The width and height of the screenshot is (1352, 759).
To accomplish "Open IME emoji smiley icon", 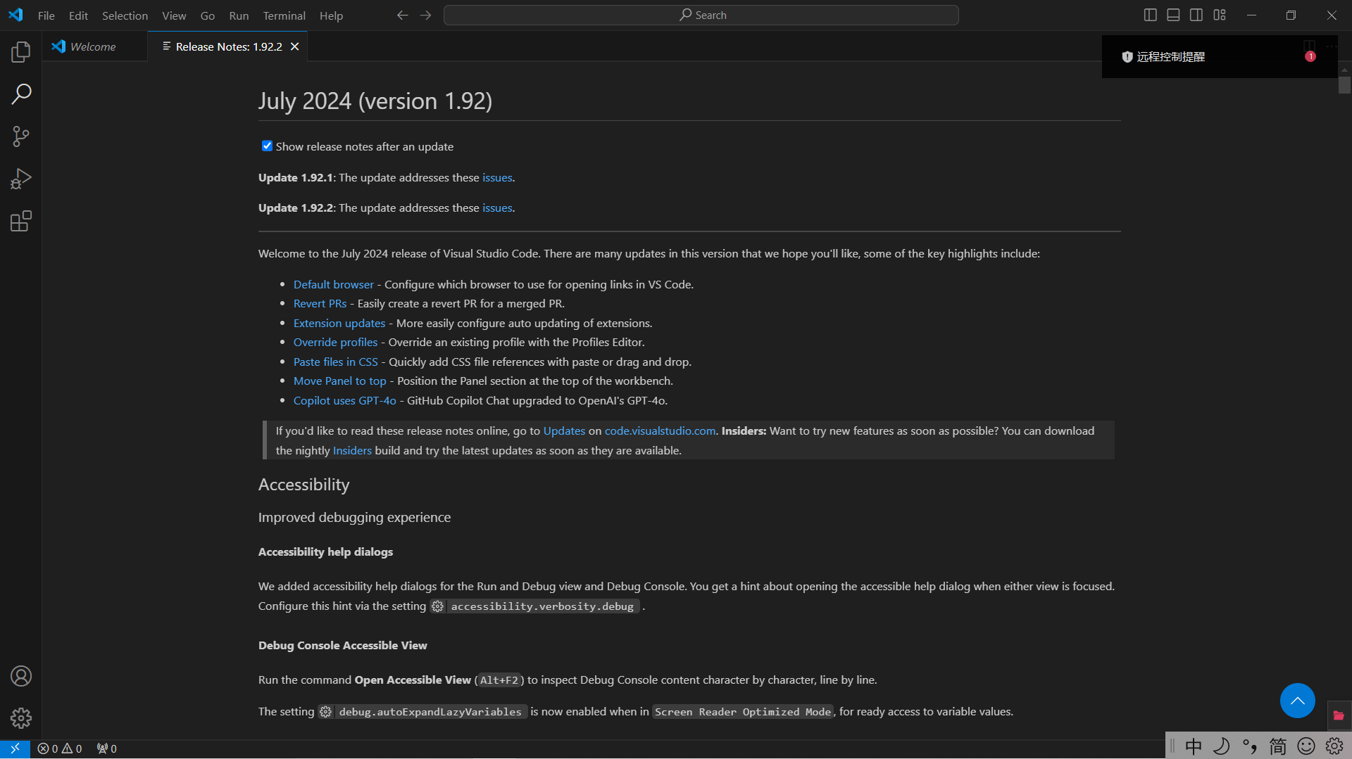I will (x=1306, y=746).
